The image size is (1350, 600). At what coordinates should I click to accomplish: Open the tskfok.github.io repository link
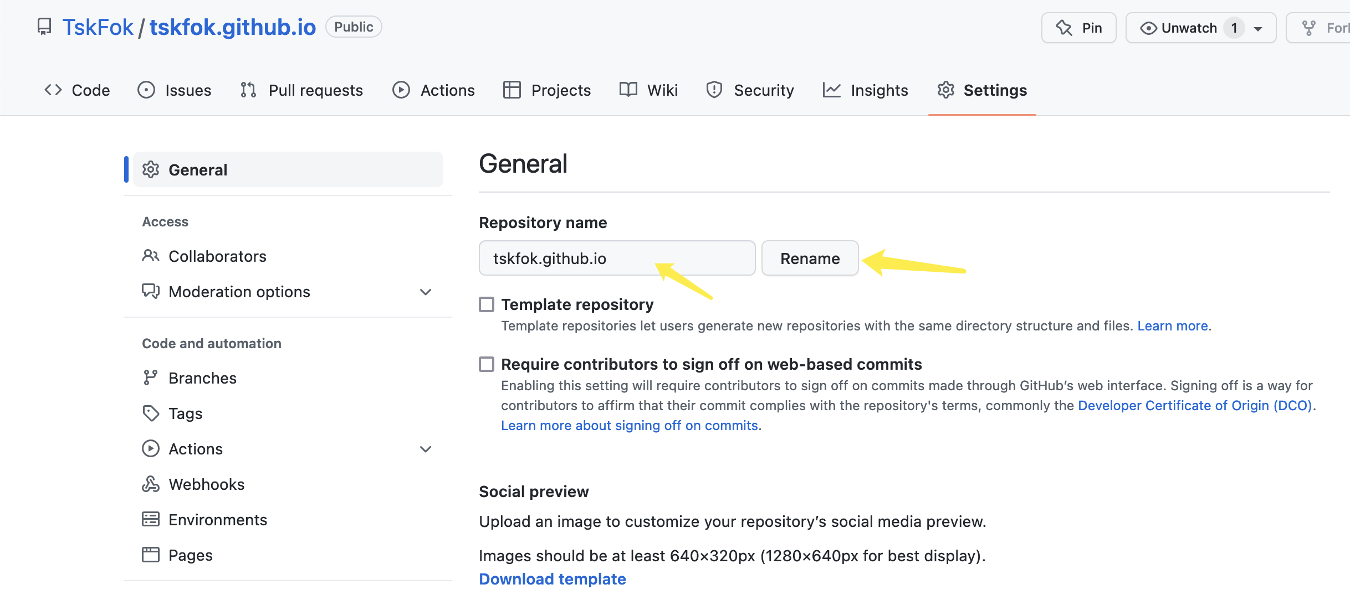[233, 27]
